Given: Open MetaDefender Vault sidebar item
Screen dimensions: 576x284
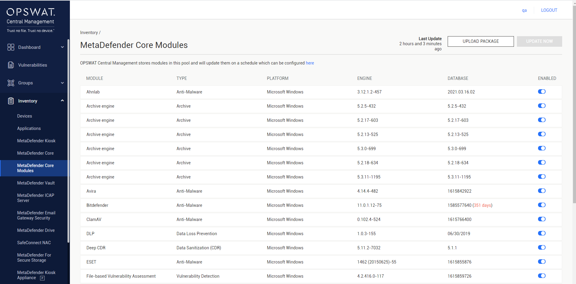Looking at the screenshot, I should (36, 183).
